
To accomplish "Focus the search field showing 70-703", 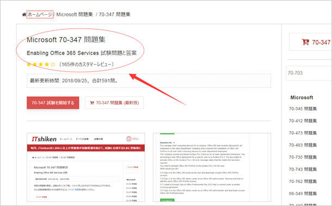I will 309,73.
